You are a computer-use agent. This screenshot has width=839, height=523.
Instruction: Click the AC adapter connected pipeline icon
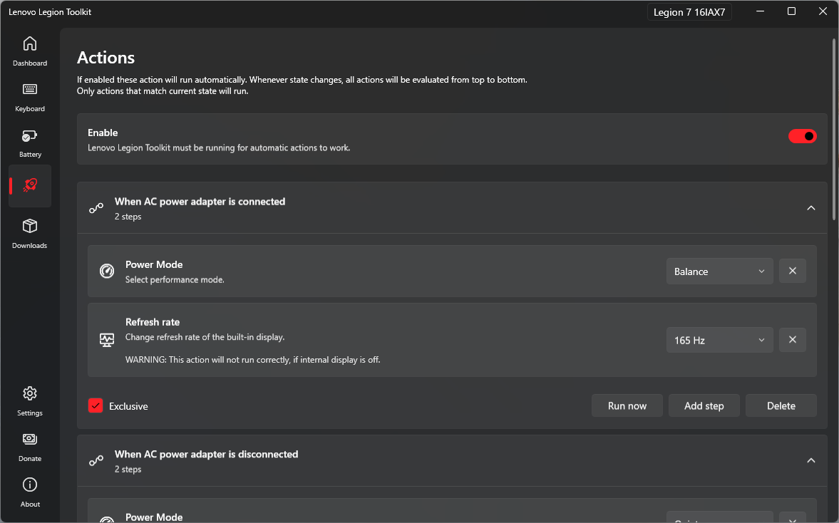pos(96,208)
